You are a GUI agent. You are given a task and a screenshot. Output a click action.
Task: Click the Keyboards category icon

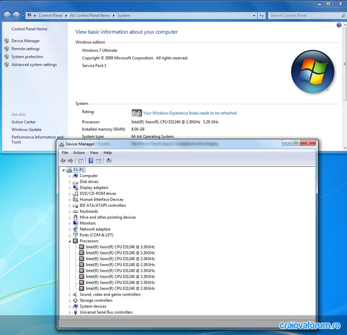(x=76, y=211)
